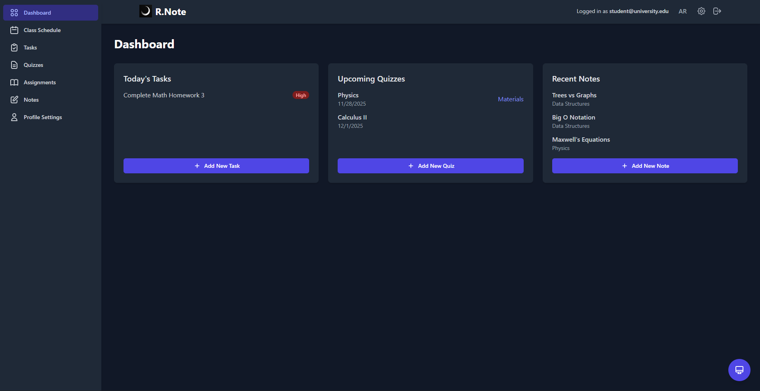Go to Class Schedule in sidebar
The width and height of the screenshot is (760, 391).
(x=51, y=30)
